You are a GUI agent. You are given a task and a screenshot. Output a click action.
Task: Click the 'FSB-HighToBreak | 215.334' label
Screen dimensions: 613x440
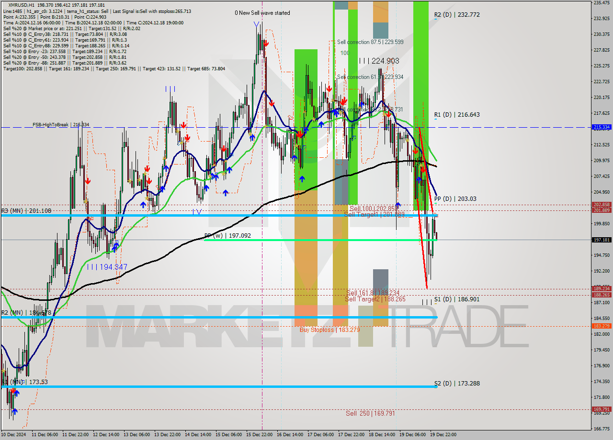click(61, 125)
